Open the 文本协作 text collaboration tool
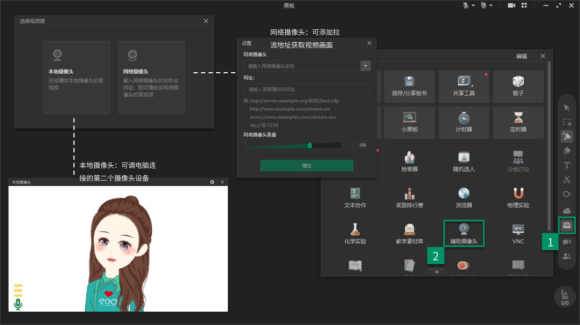This screenshot has width=580, height=325. point(355,198)
